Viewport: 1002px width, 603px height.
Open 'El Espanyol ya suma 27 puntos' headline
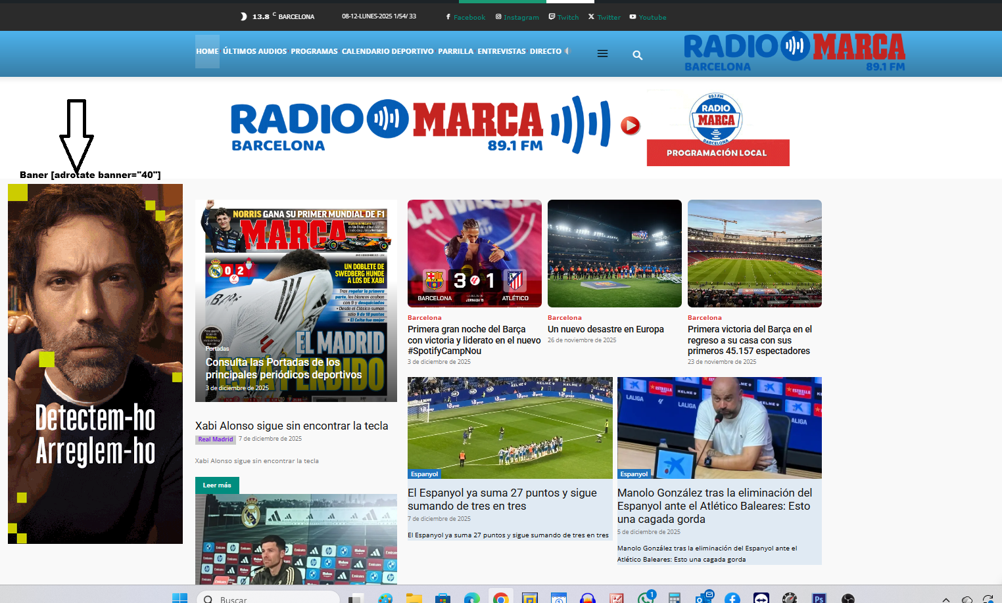[x=502, y=499]
